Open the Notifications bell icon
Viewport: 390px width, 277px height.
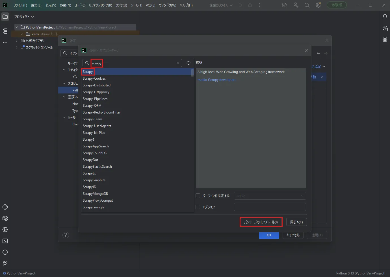point(385,17)
